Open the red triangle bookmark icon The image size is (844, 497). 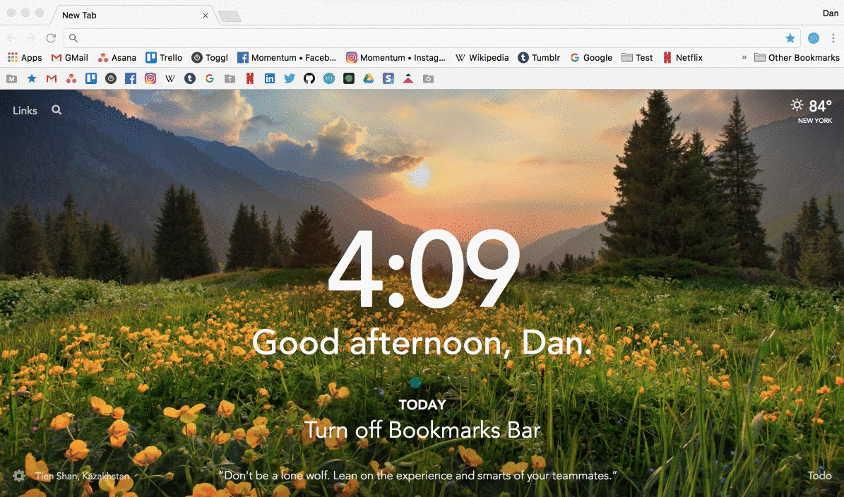tap(408, 78)
